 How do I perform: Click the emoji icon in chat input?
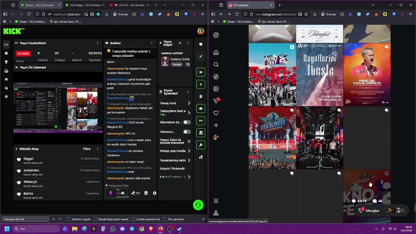point(123,193)
